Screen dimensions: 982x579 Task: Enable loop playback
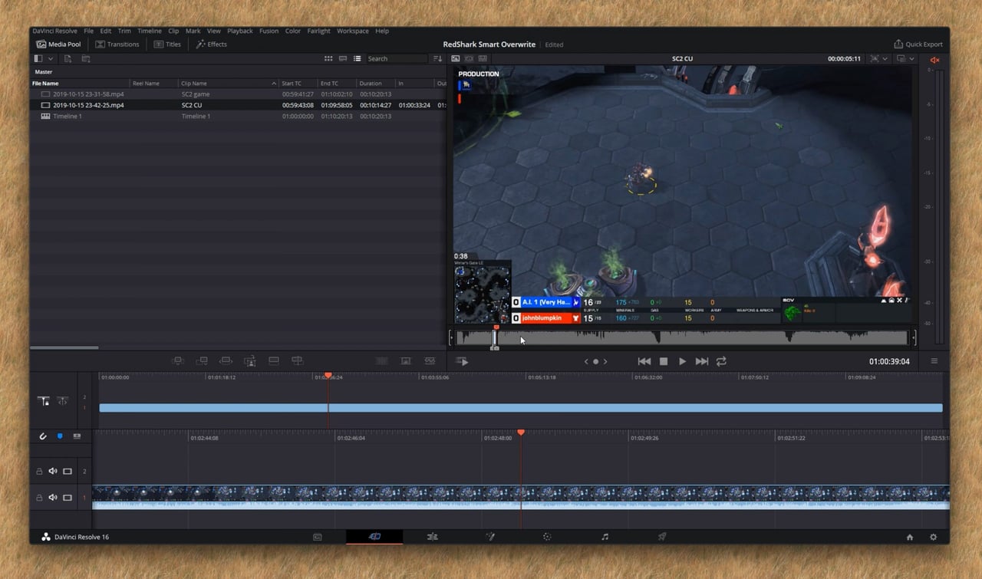click(721, 361)
